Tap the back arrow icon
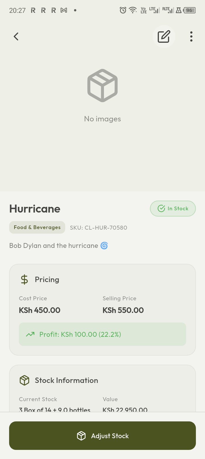 coord(16,36)
